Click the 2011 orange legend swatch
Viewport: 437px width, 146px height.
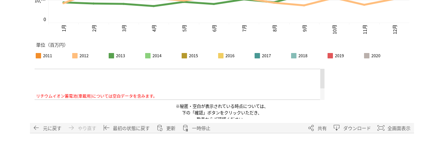click(38, 56)
